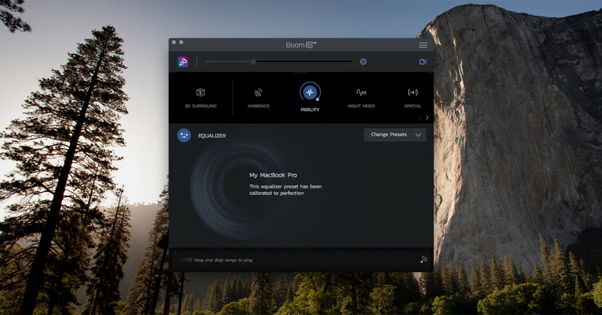Activate the Night Mode effect

[361, 92]
